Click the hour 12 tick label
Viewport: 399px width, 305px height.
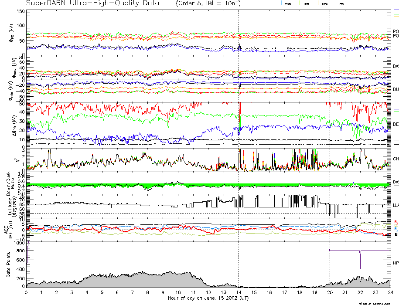[x=208, y=292]
